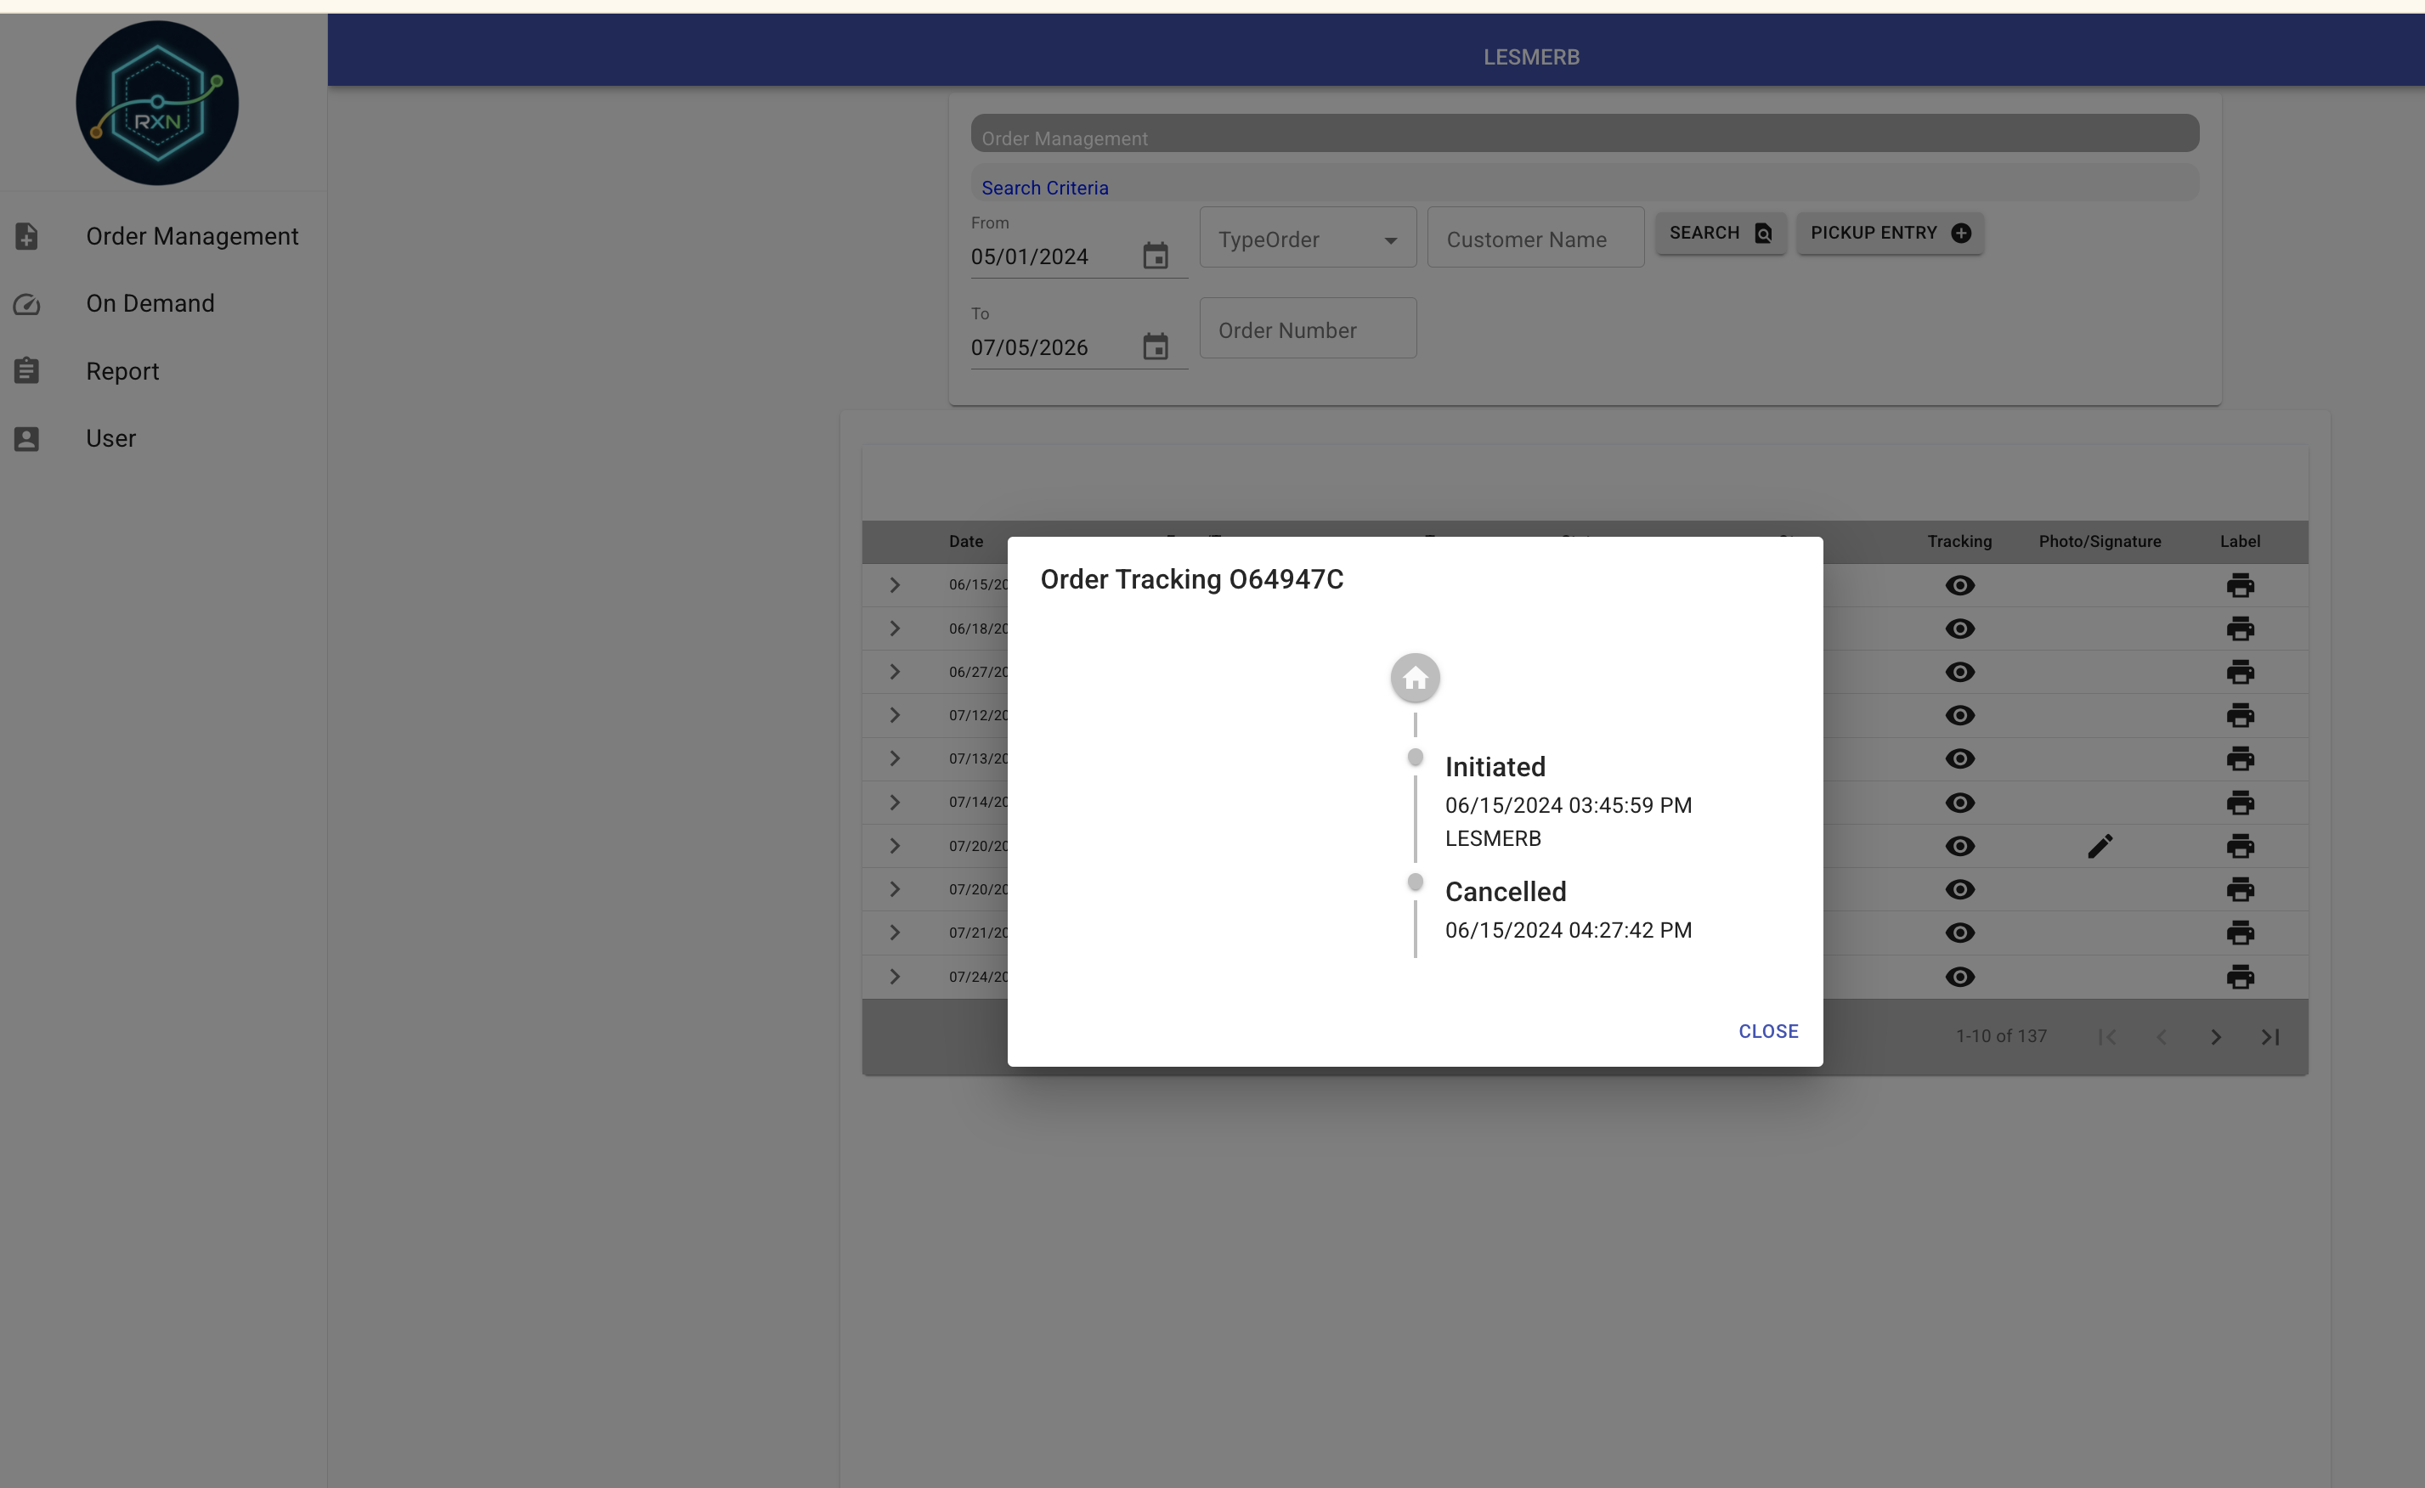
Task: Click the home icon in tracking timeline
Action: point(1415,678)
